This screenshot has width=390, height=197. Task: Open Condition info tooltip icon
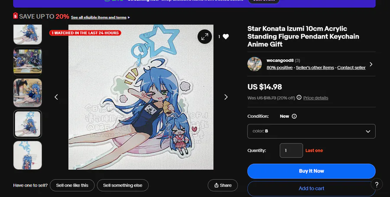pos(294,116)
